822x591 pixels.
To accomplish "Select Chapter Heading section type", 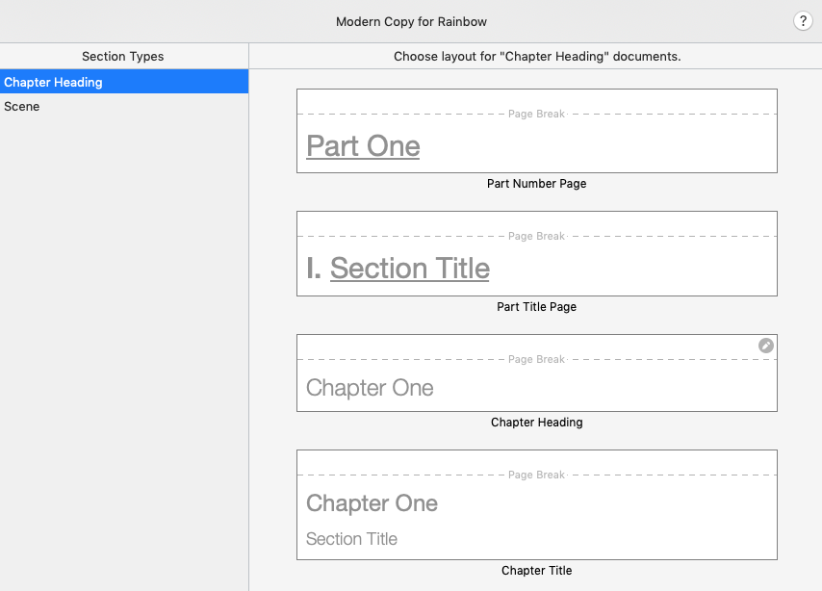I will point(124,82).
